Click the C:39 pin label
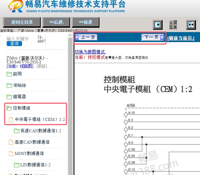This screenshot has width=200, height=175. [x=132, y=149]
